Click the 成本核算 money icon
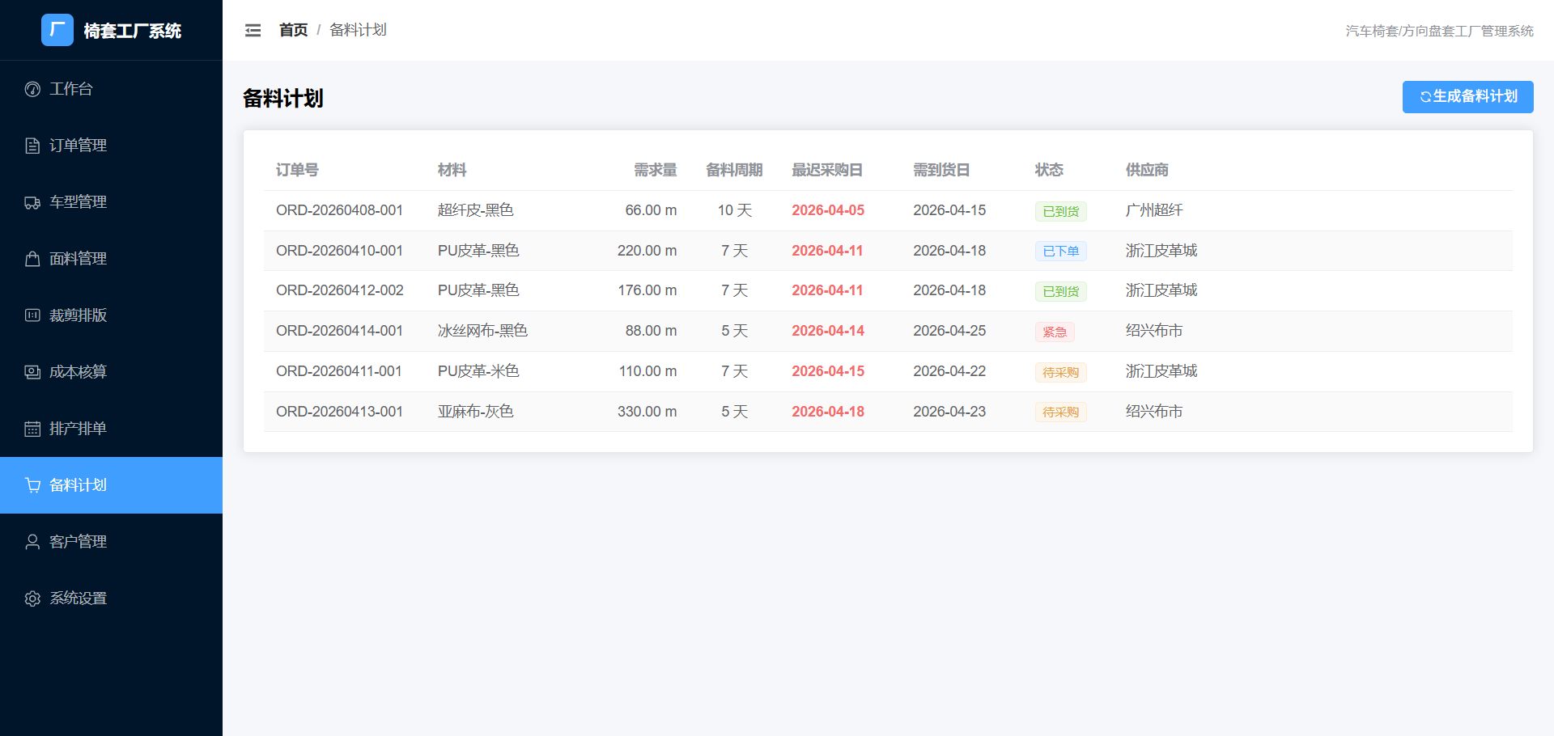The image size is (1554, 736). click(32, 372)
